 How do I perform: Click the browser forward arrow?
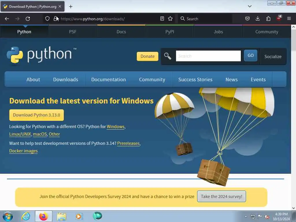(17, 19)
